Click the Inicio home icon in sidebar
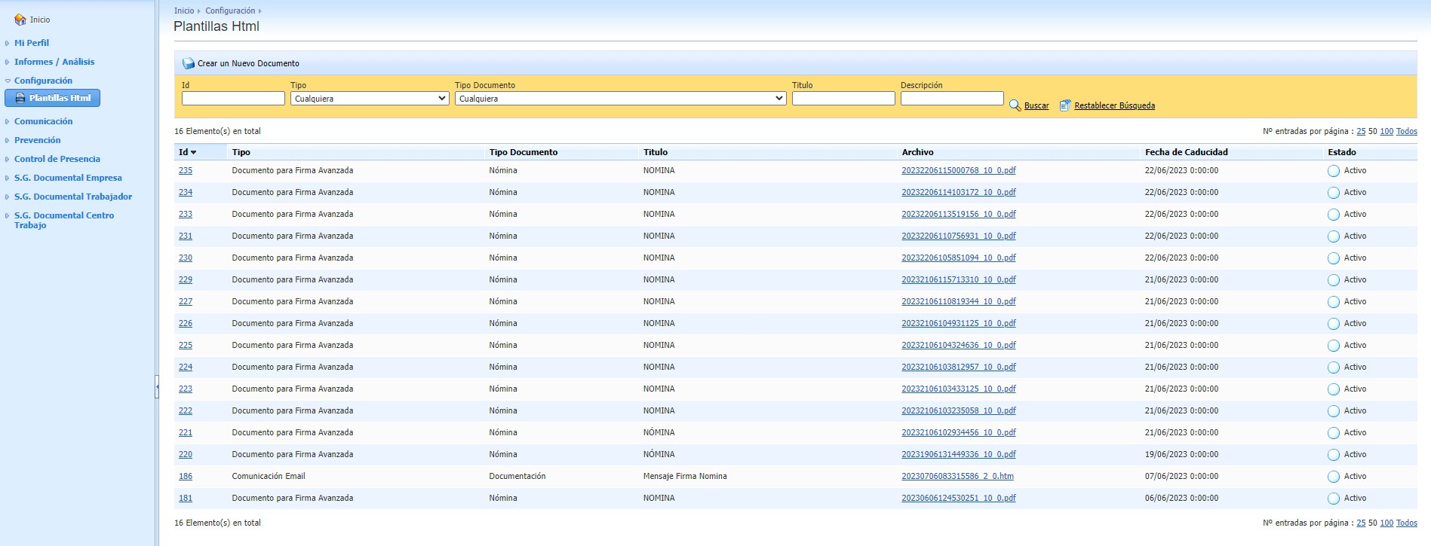 (x=20, y=20)
